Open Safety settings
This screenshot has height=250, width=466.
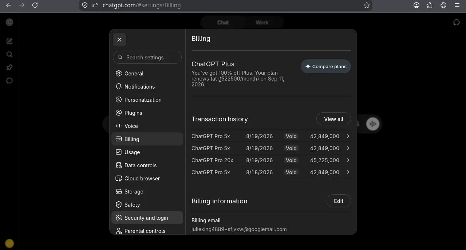[x=147, y=204]
